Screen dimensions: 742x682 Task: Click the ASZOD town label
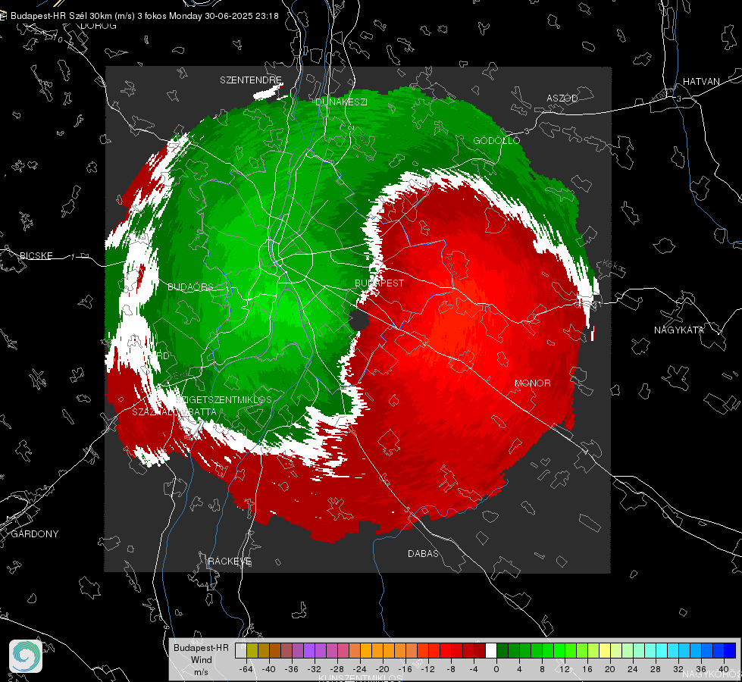(562, 99)
